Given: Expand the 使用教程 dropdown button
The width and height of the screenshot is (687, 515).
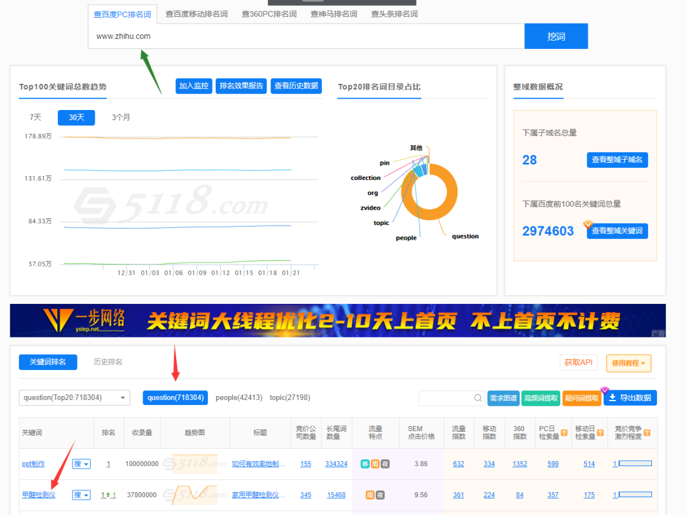Looking at the screenshot, I should (x=628, y=363).
